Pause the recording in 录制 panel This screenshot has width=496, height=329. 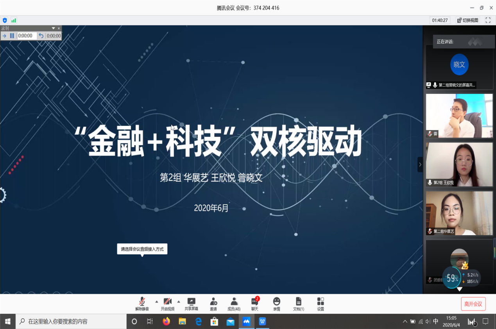click(x=12, y=36)
